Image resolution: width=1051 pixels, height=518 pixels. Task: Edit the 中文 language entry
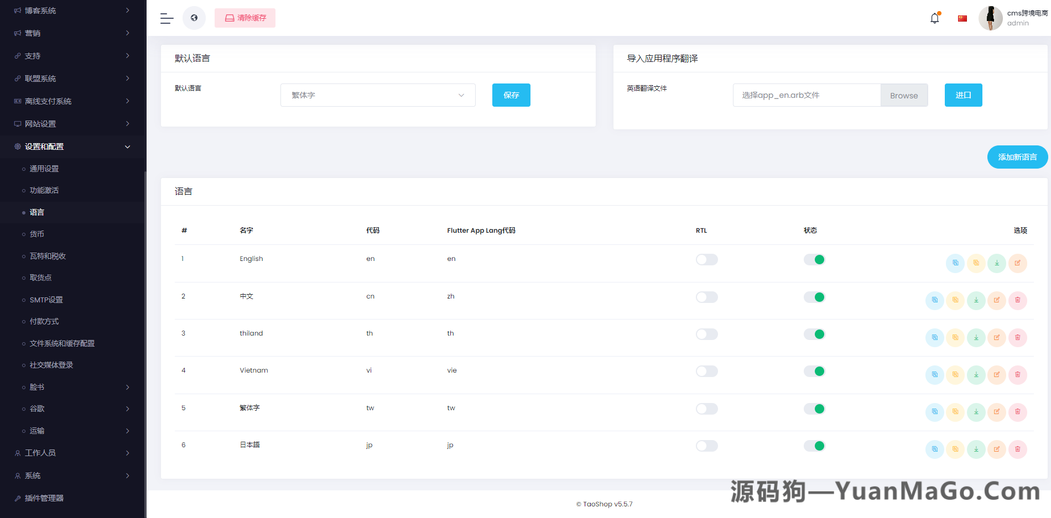997,300
